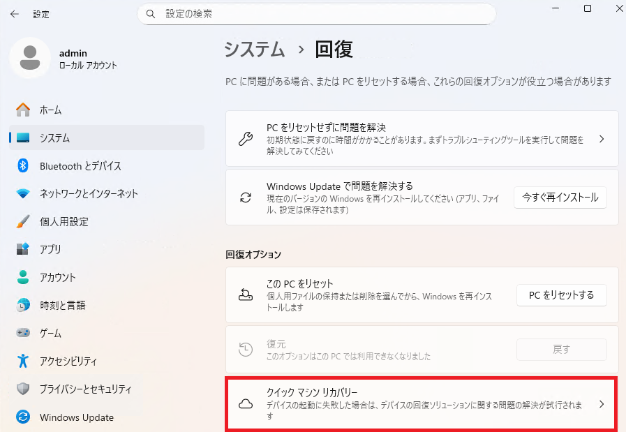Screen dimensions: 626x432
Task: Maximize the 設定 window
Action: click(x=588, y=8)
